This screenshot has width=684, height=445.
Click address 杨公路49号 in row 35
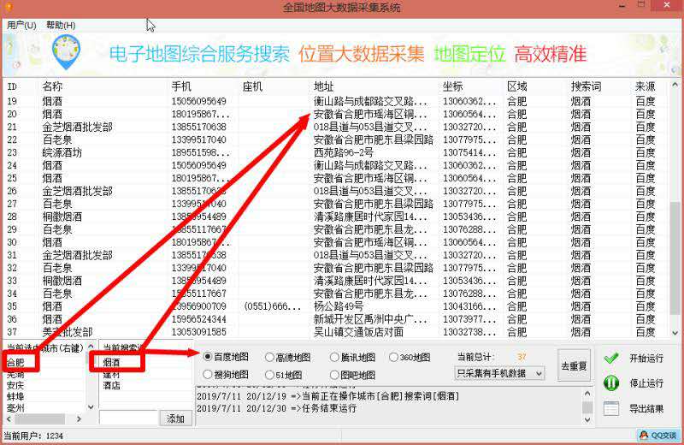click(339, 306)
